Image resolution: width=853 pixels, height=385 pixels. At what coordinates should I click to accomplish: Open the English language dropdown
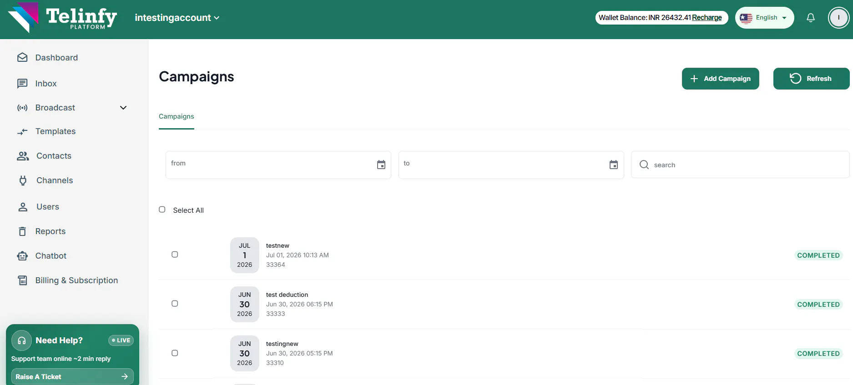coord(764,18)
